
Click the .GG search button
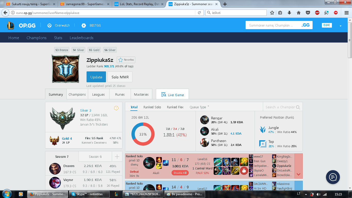(x=306, y=25)
